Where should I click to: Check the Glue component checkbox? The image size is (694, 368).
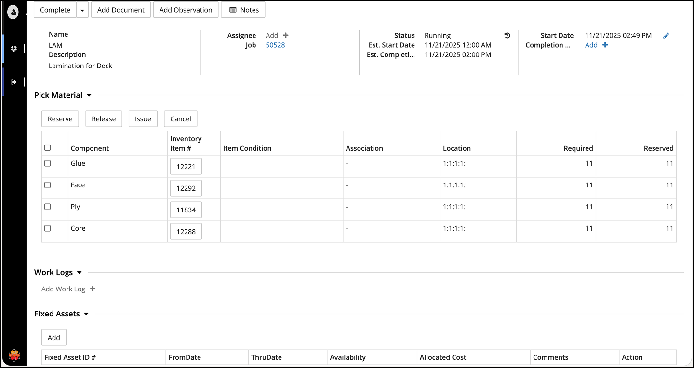(x=48, y=163)
